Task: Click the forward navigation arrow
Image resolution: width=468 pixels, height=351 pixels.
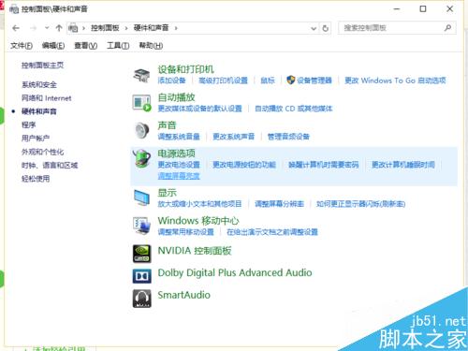Action: coord(33,28)
